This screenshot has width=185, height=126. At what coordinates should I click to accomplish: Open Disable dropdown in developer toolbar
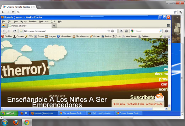[x=7, y=36]
